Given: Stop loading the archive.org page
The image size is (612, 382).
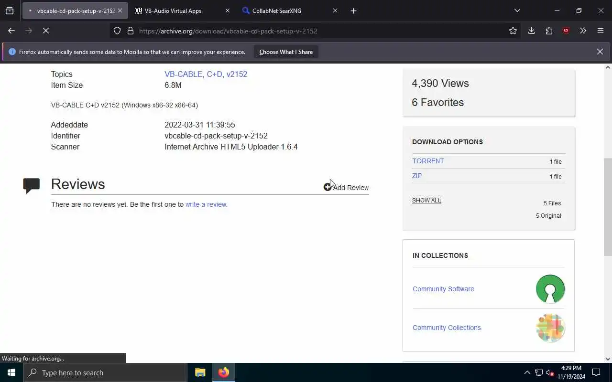Looking at the screenshot, I should click(46, 31).
